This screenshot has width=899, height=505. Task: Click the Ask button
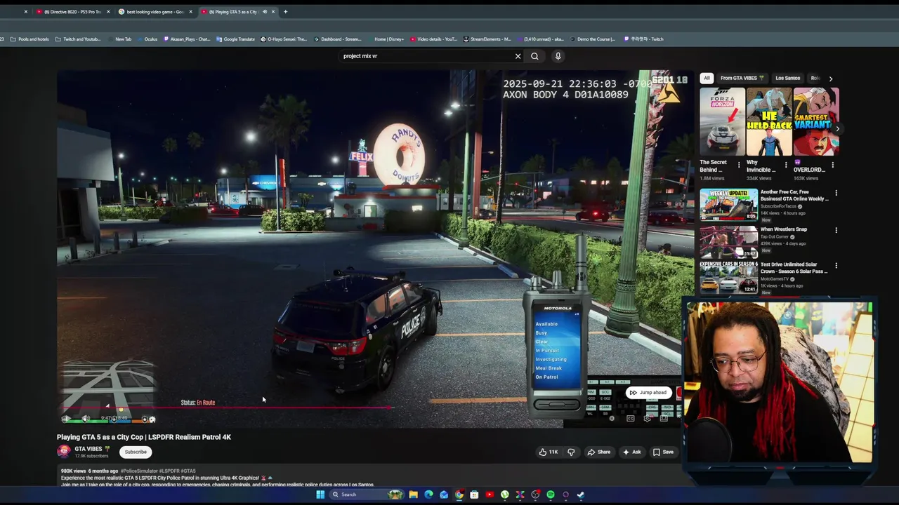(x=631, y=452)
